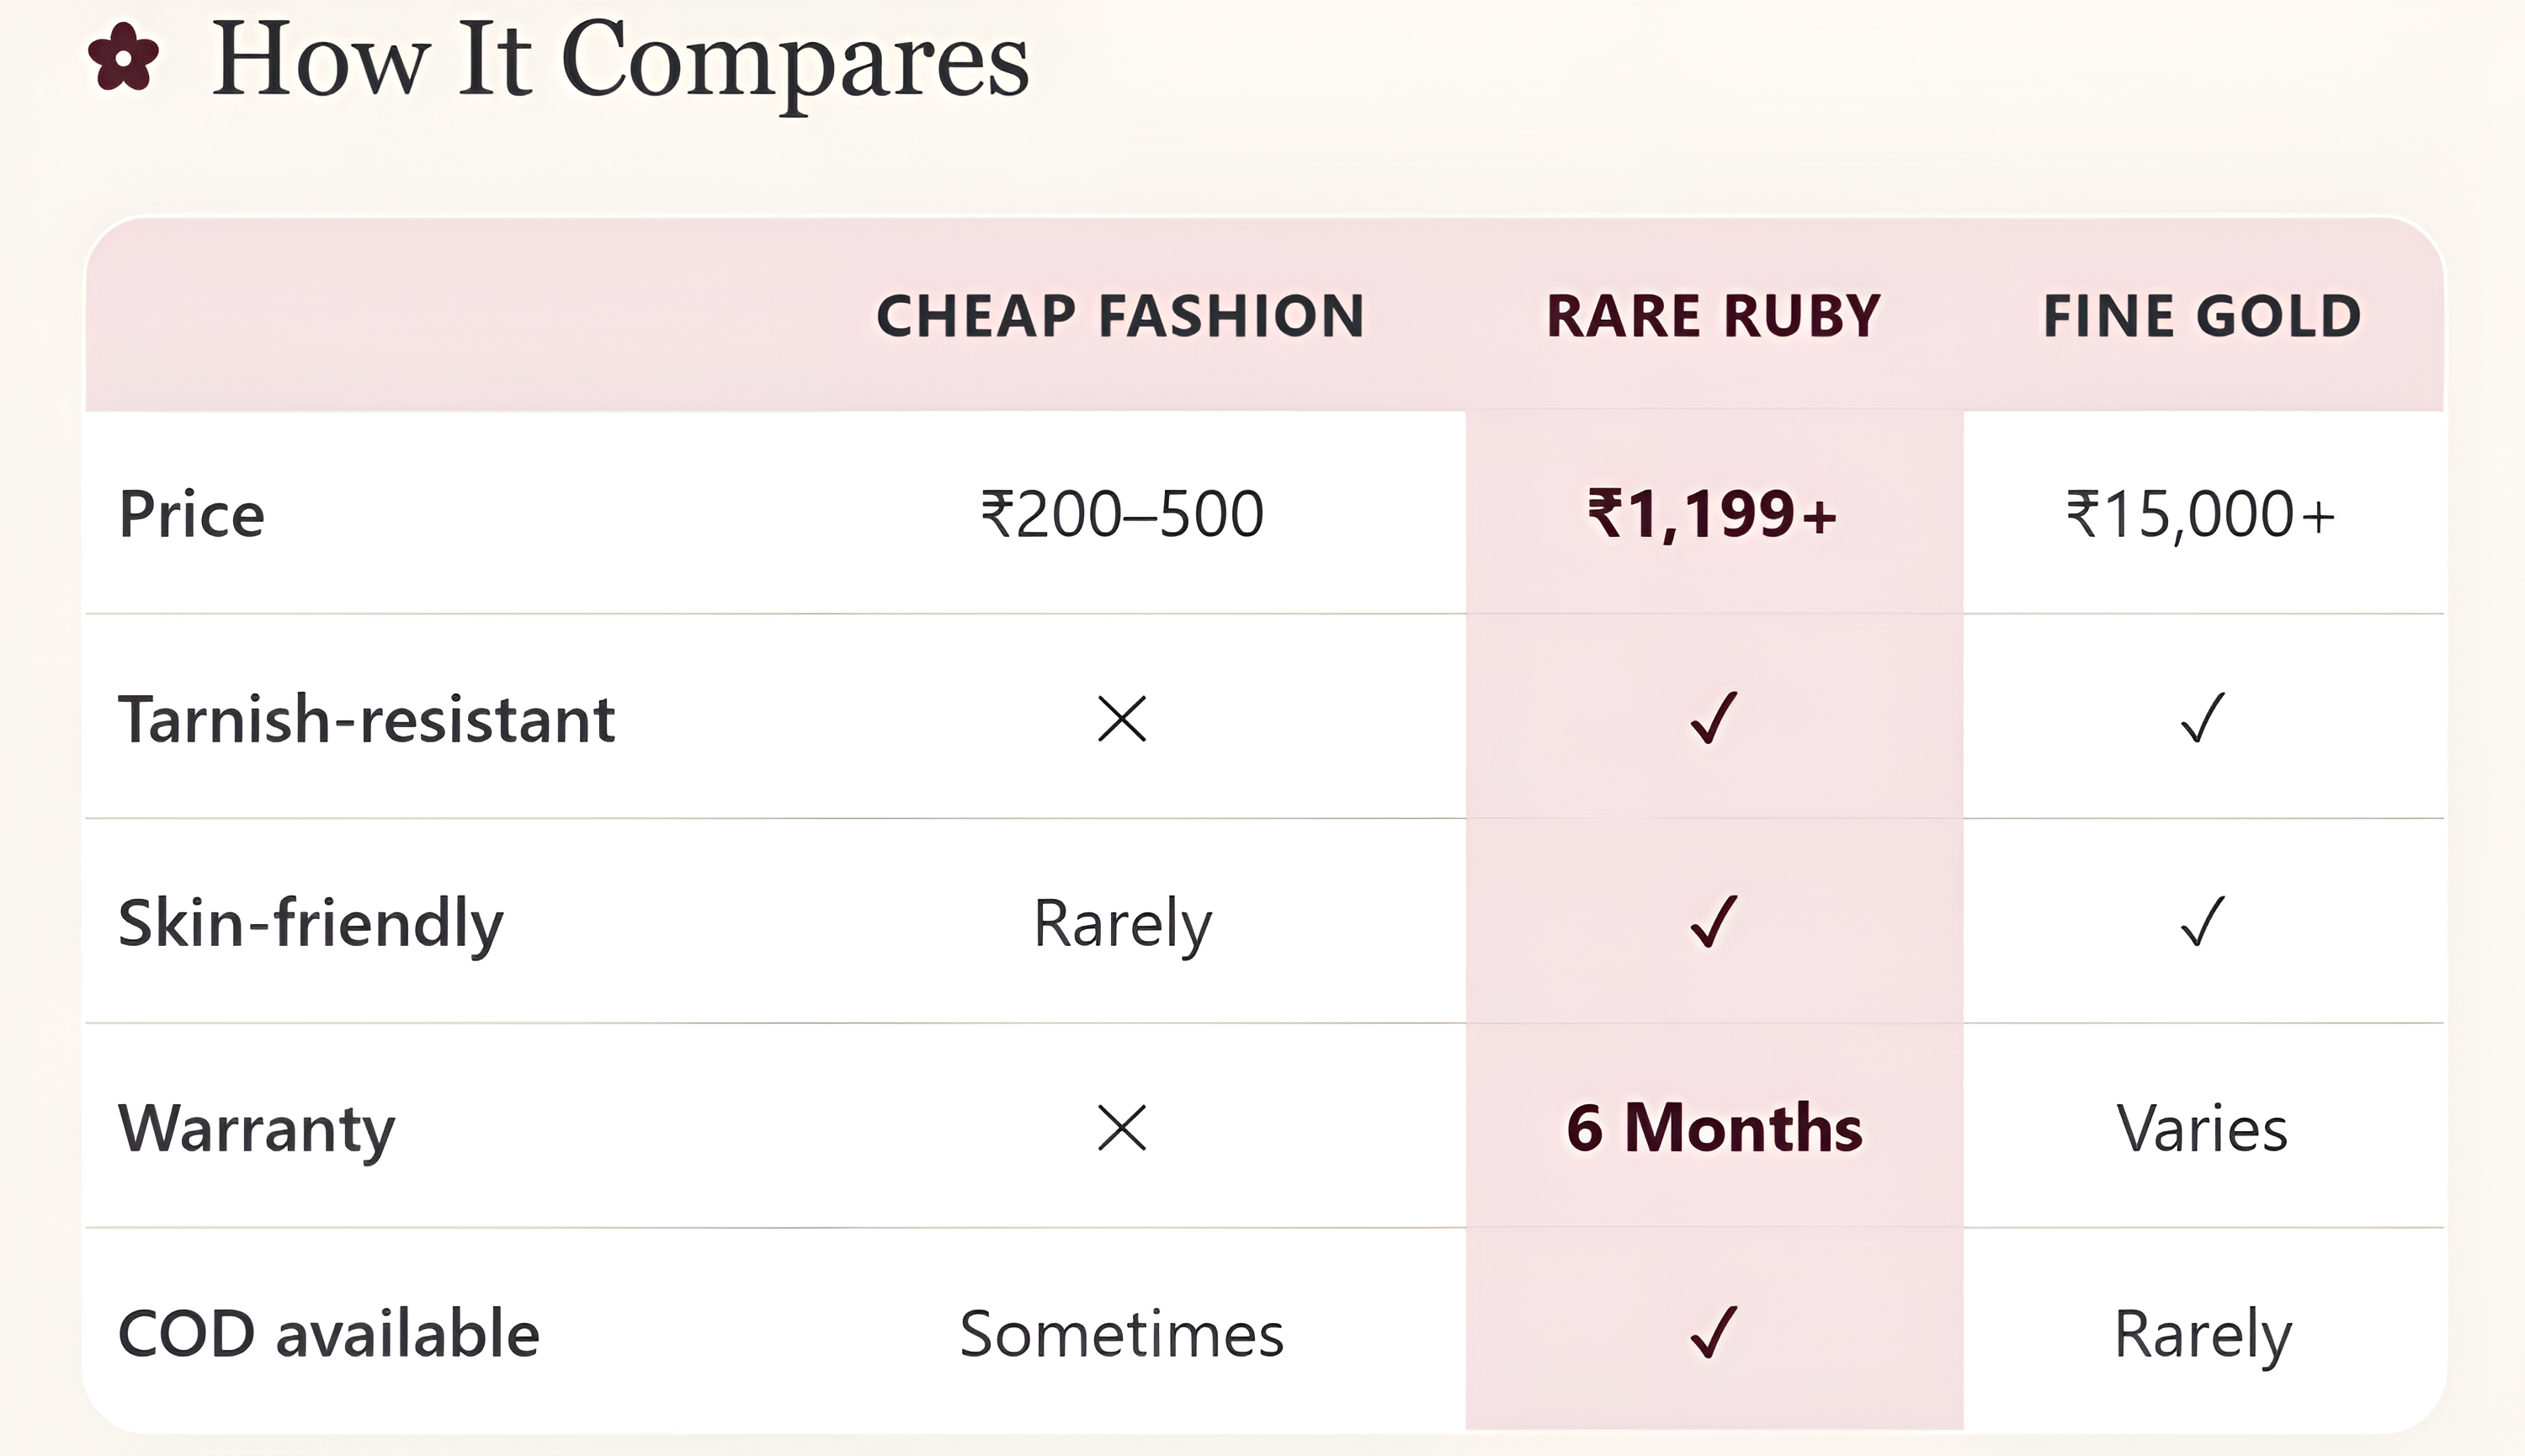
Task: Click the Rare Ruby Tarnish-resistant checkmark
Action: 1714,718
